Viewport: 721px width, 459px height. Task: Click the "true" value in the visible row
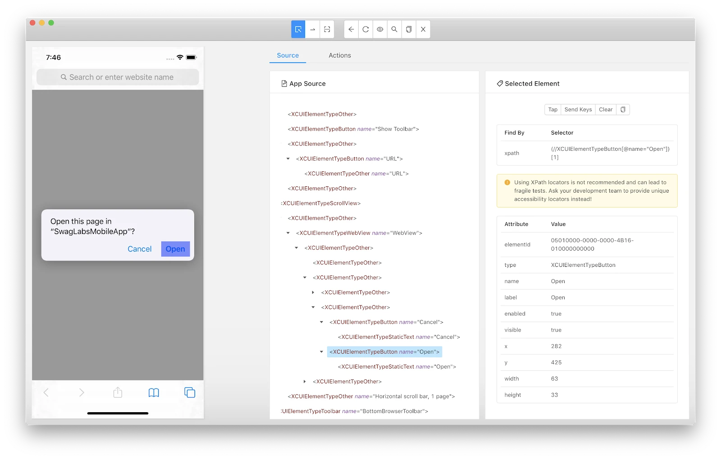coord(556,330)
